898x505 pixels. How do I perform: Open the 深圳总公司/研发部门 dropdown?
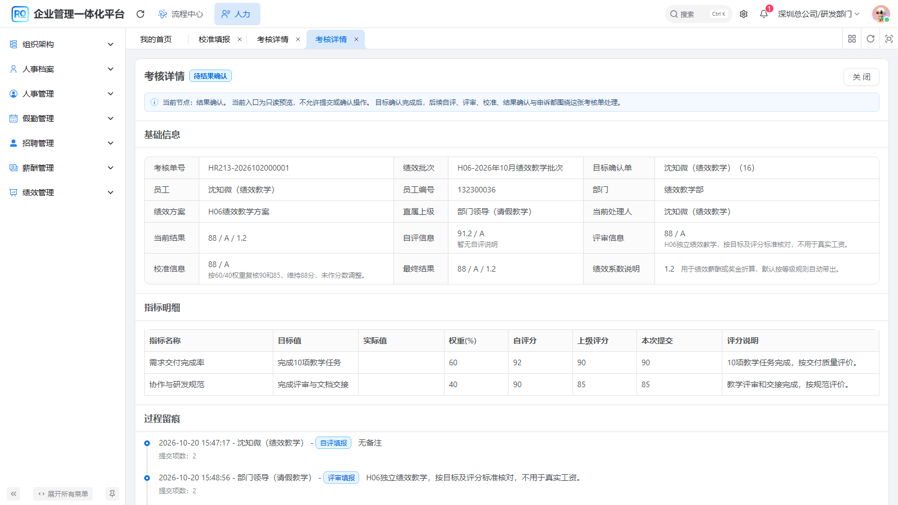point(819,14)
